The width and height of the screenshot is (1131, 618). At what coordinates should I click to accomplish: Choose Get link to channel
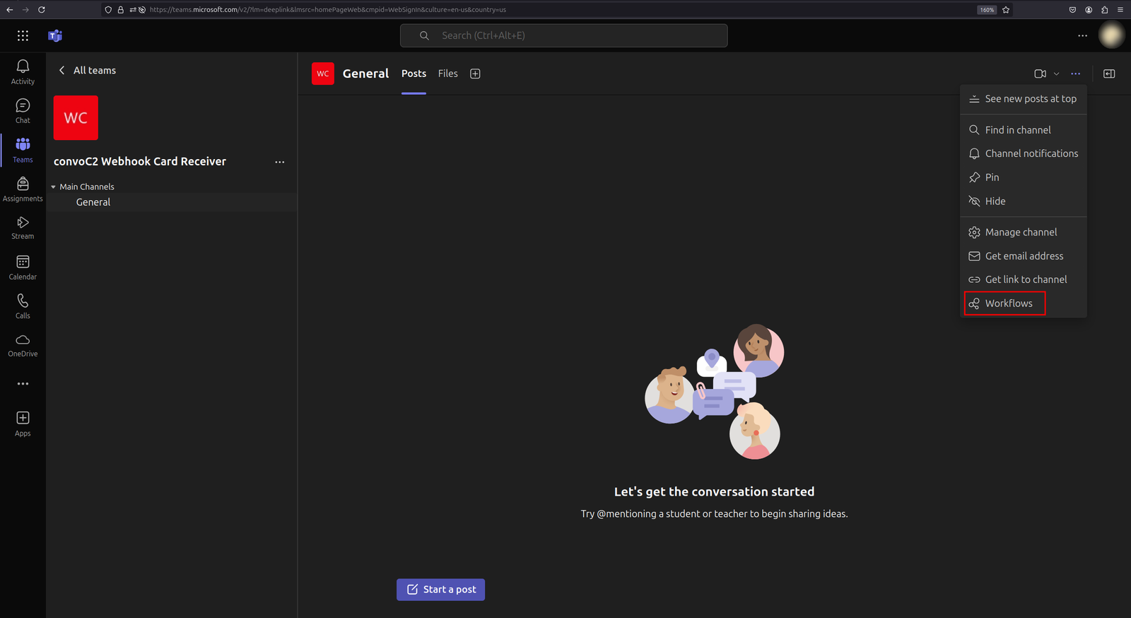point(1023,279)
